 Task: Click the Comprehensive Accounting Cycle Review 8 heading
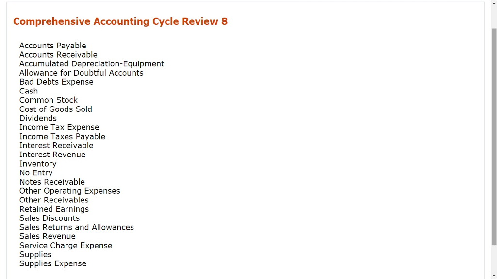pos(120,21)
